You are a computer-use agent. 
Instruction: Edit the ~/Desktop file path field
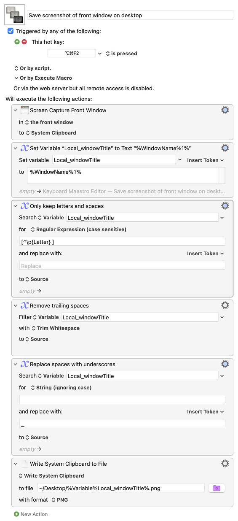pyautogui.click(x=121, y=488)
